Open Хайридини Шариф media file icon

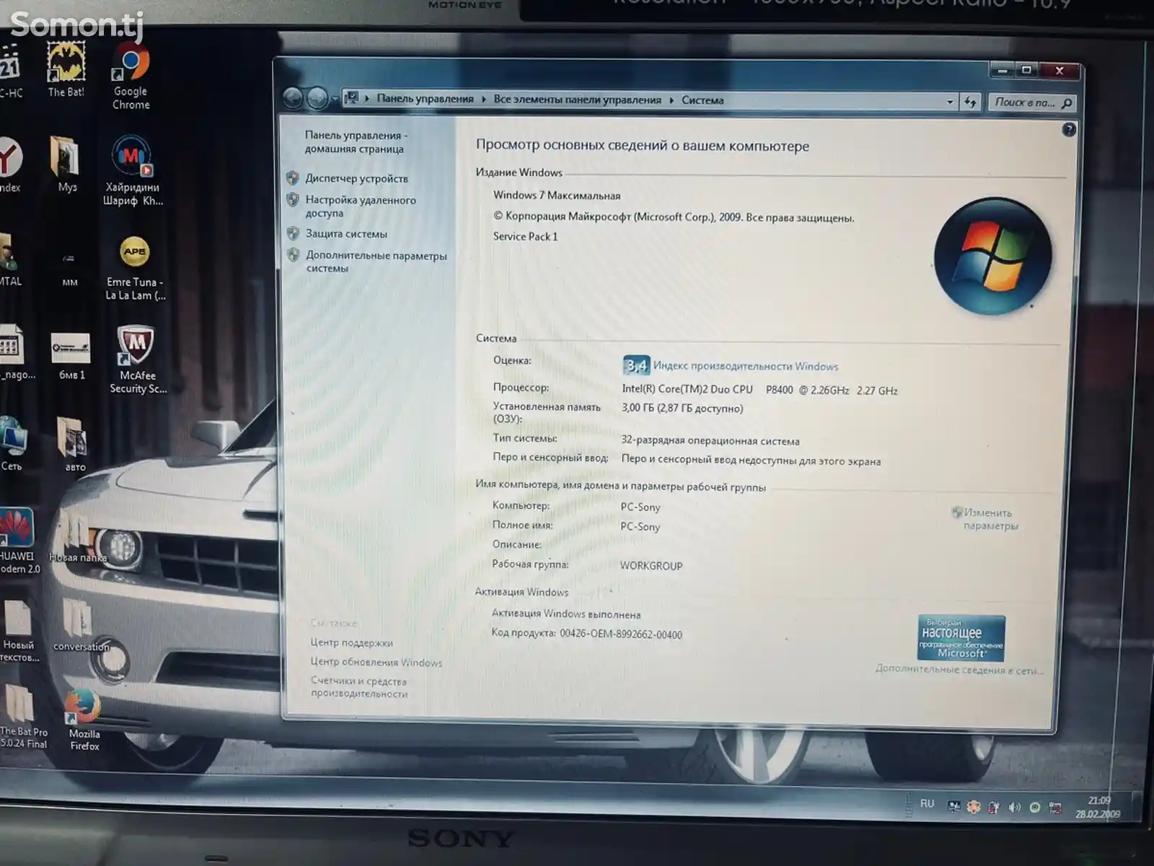(x=133, y=170)
